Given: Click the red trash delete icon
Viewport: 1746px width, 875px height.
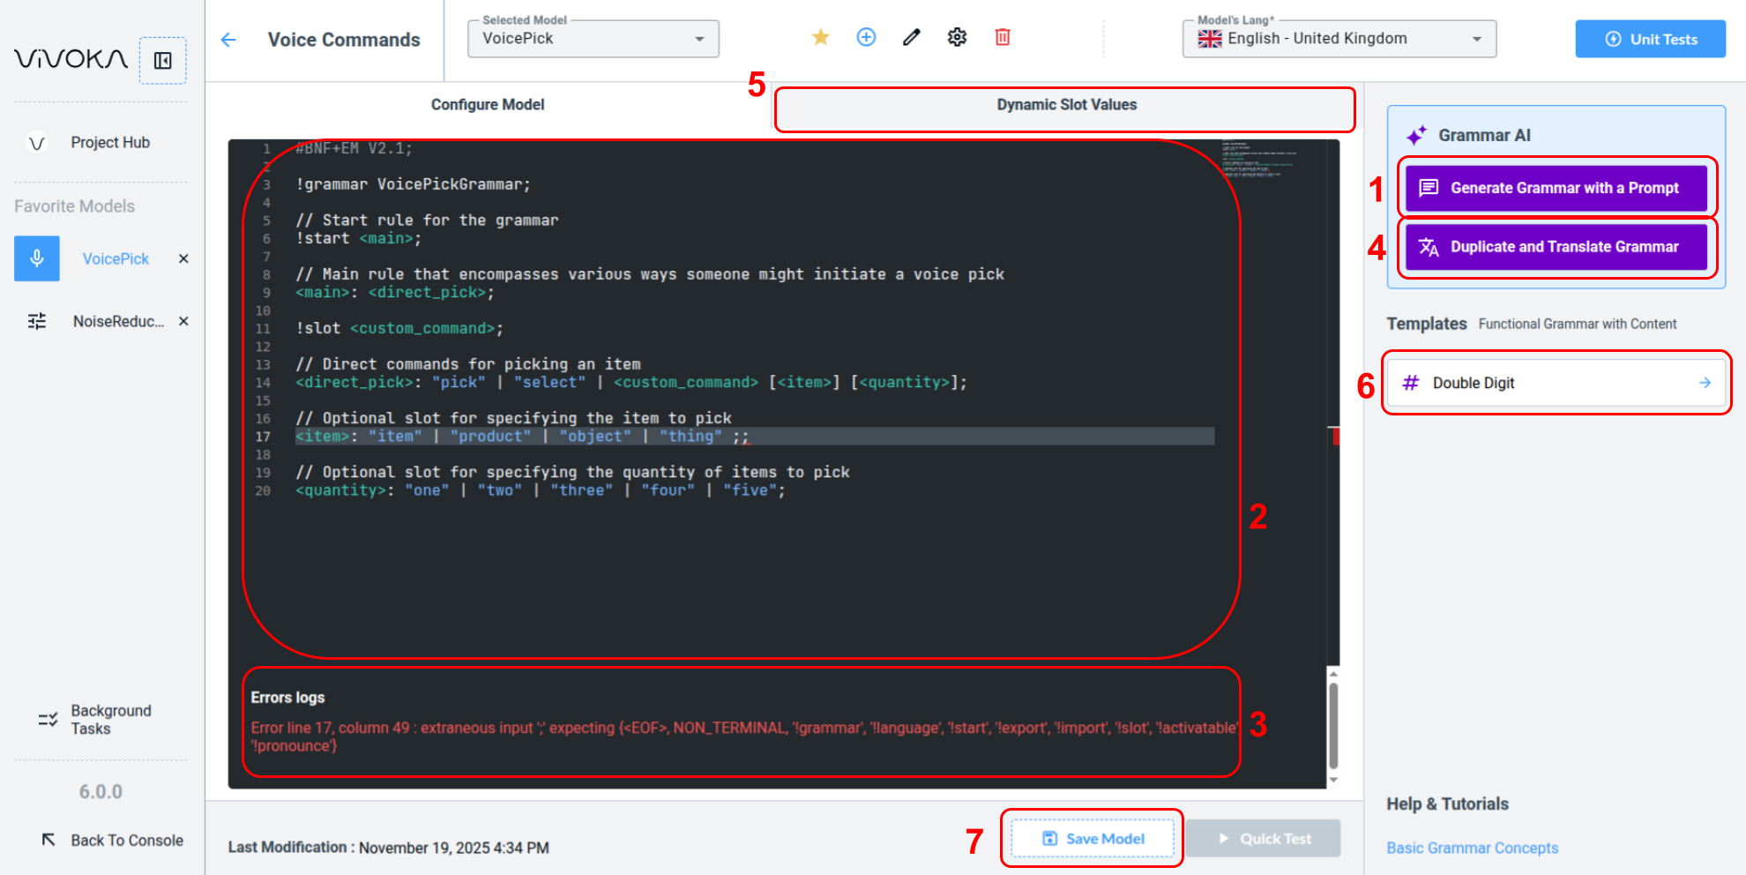Looking at the screenshot, I should click(1003, 37).
